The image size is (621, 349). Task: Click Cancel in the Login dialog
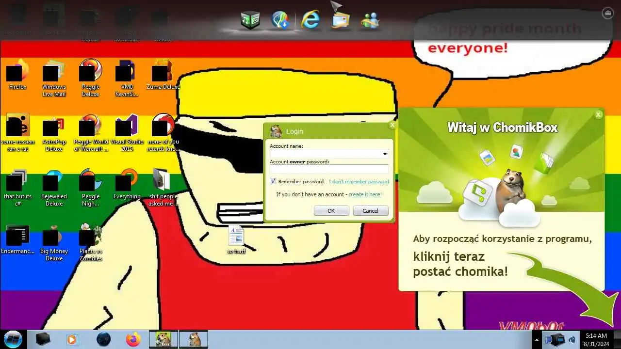[x=371, y=211]
